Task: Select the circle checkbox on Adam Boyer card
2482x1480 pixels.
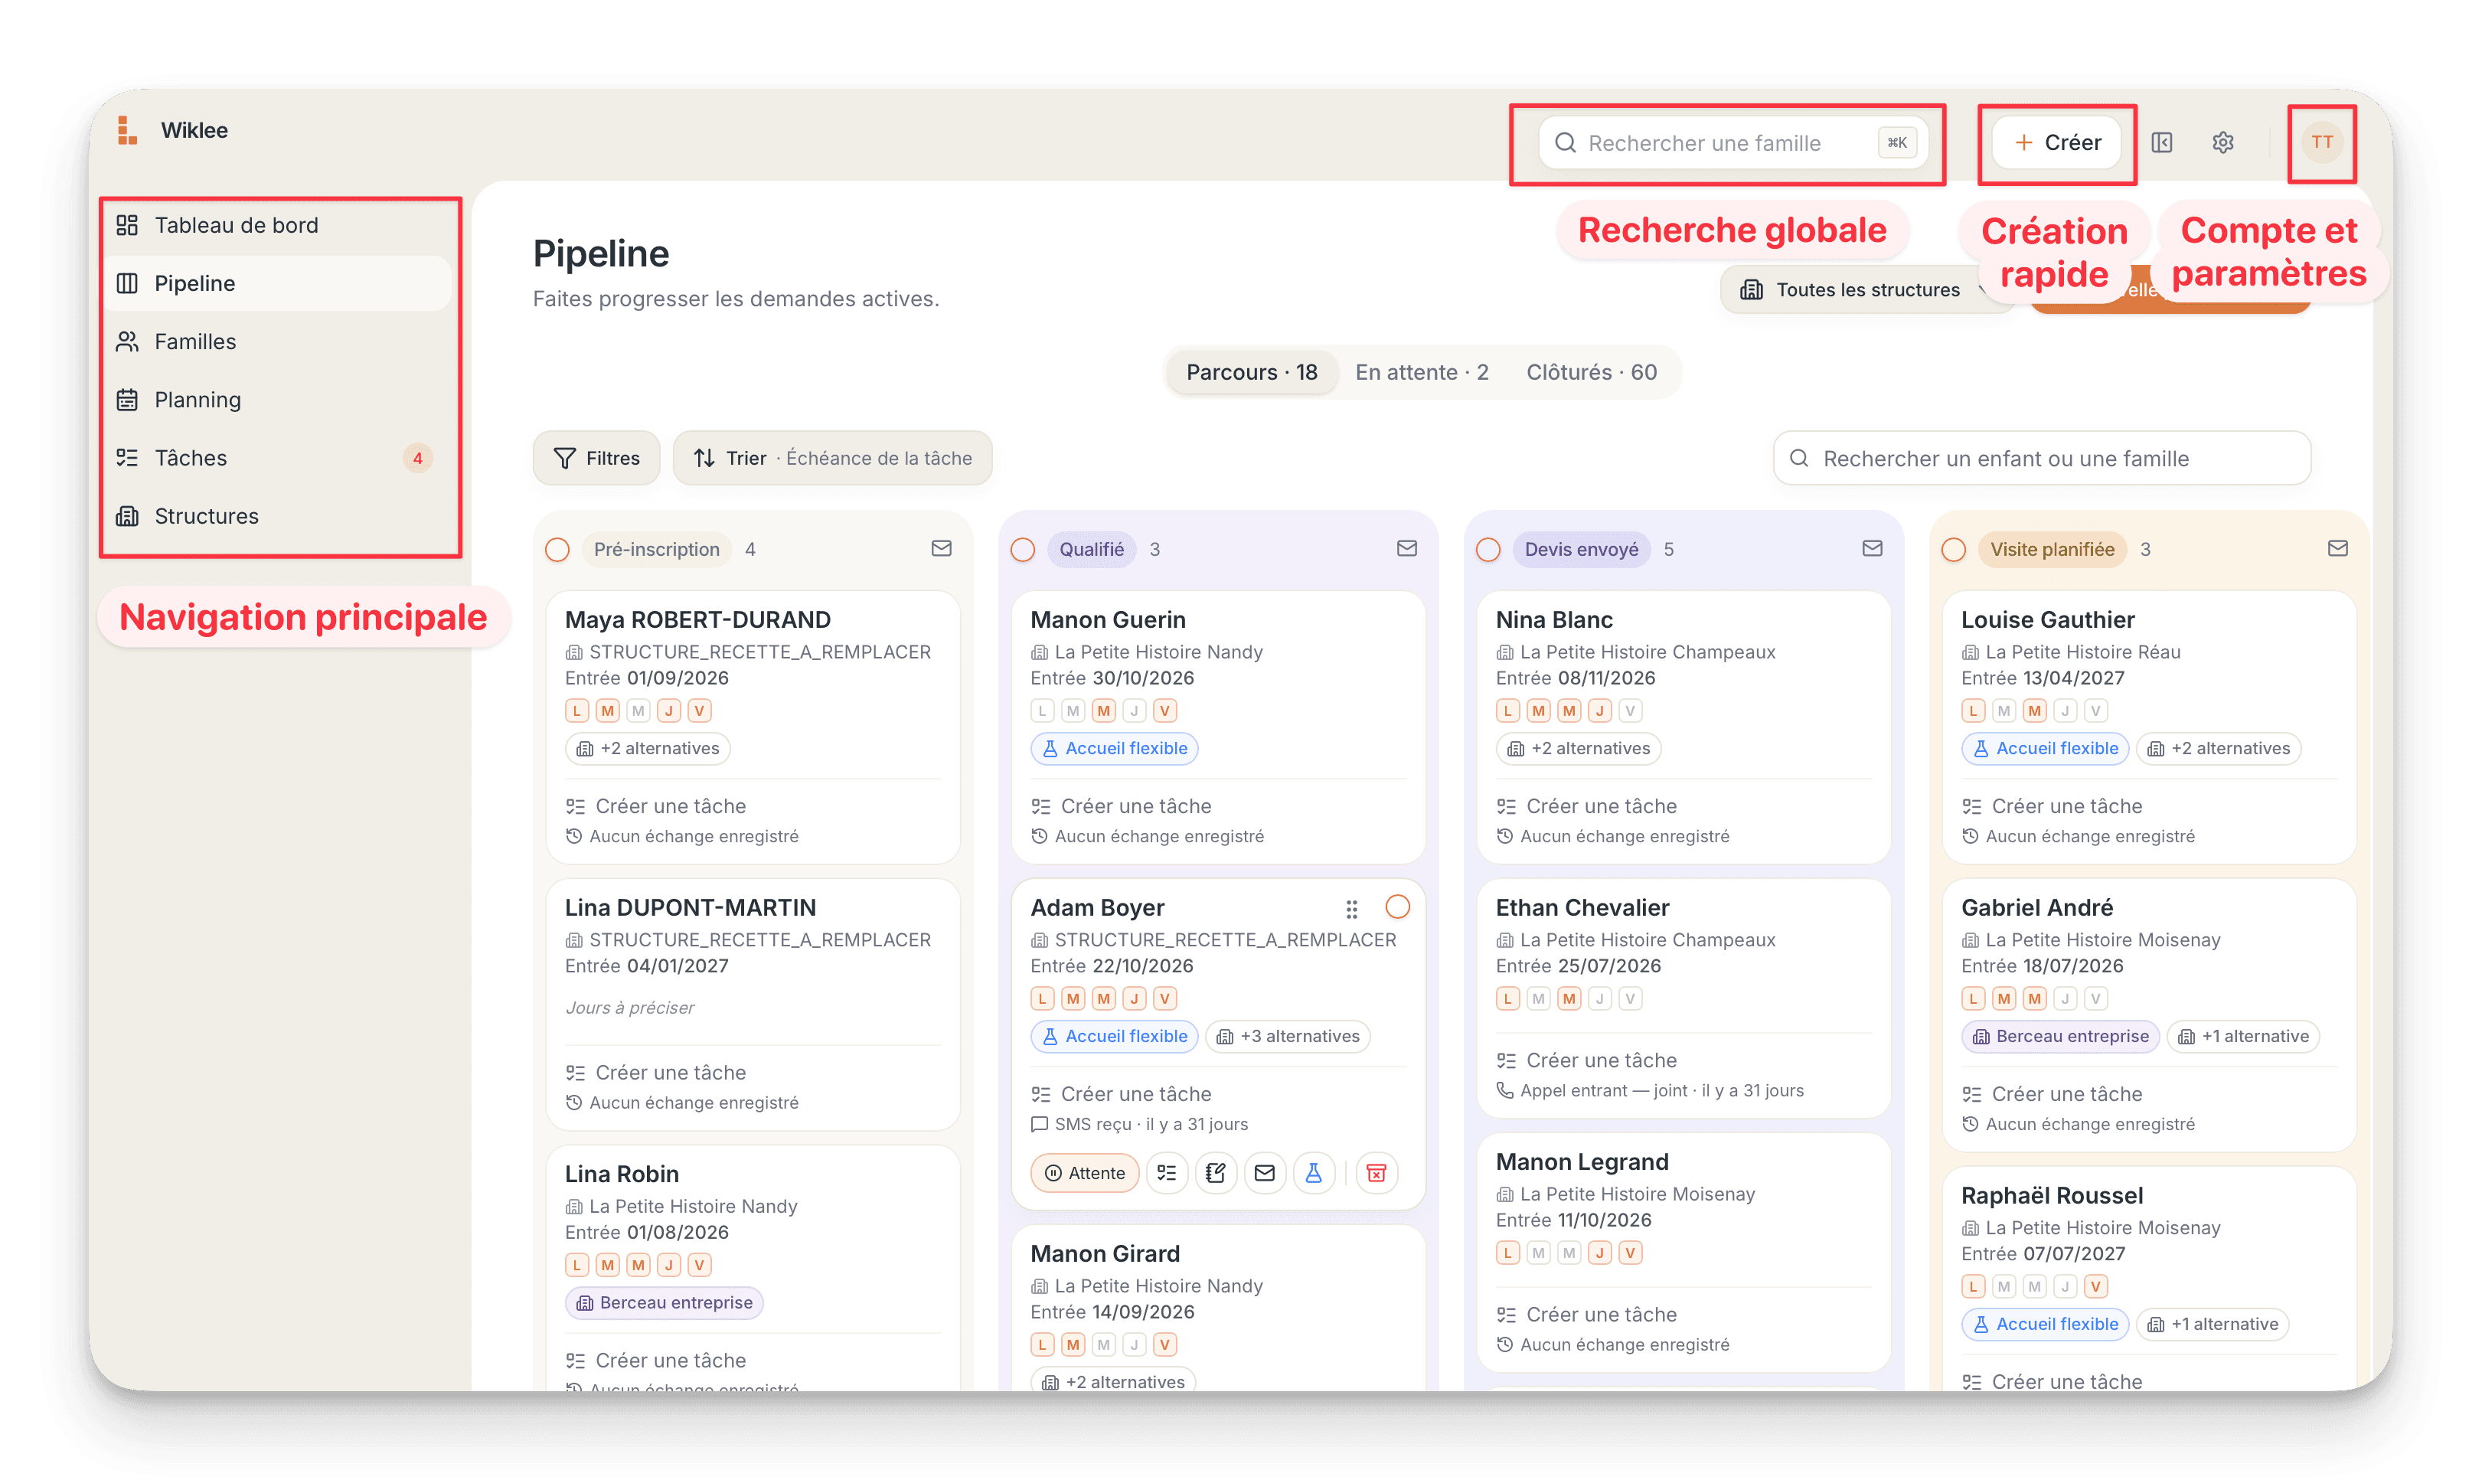Action: point(1398,907)
